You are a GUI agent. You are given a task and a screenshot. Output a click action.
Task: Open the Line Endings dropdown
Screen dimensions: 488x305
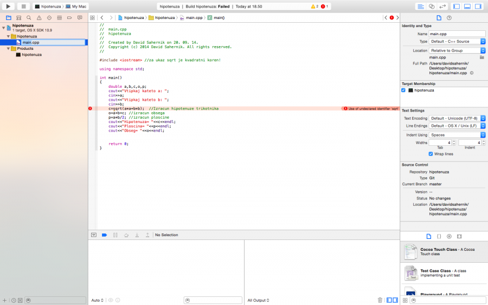(x=457, y=126)
